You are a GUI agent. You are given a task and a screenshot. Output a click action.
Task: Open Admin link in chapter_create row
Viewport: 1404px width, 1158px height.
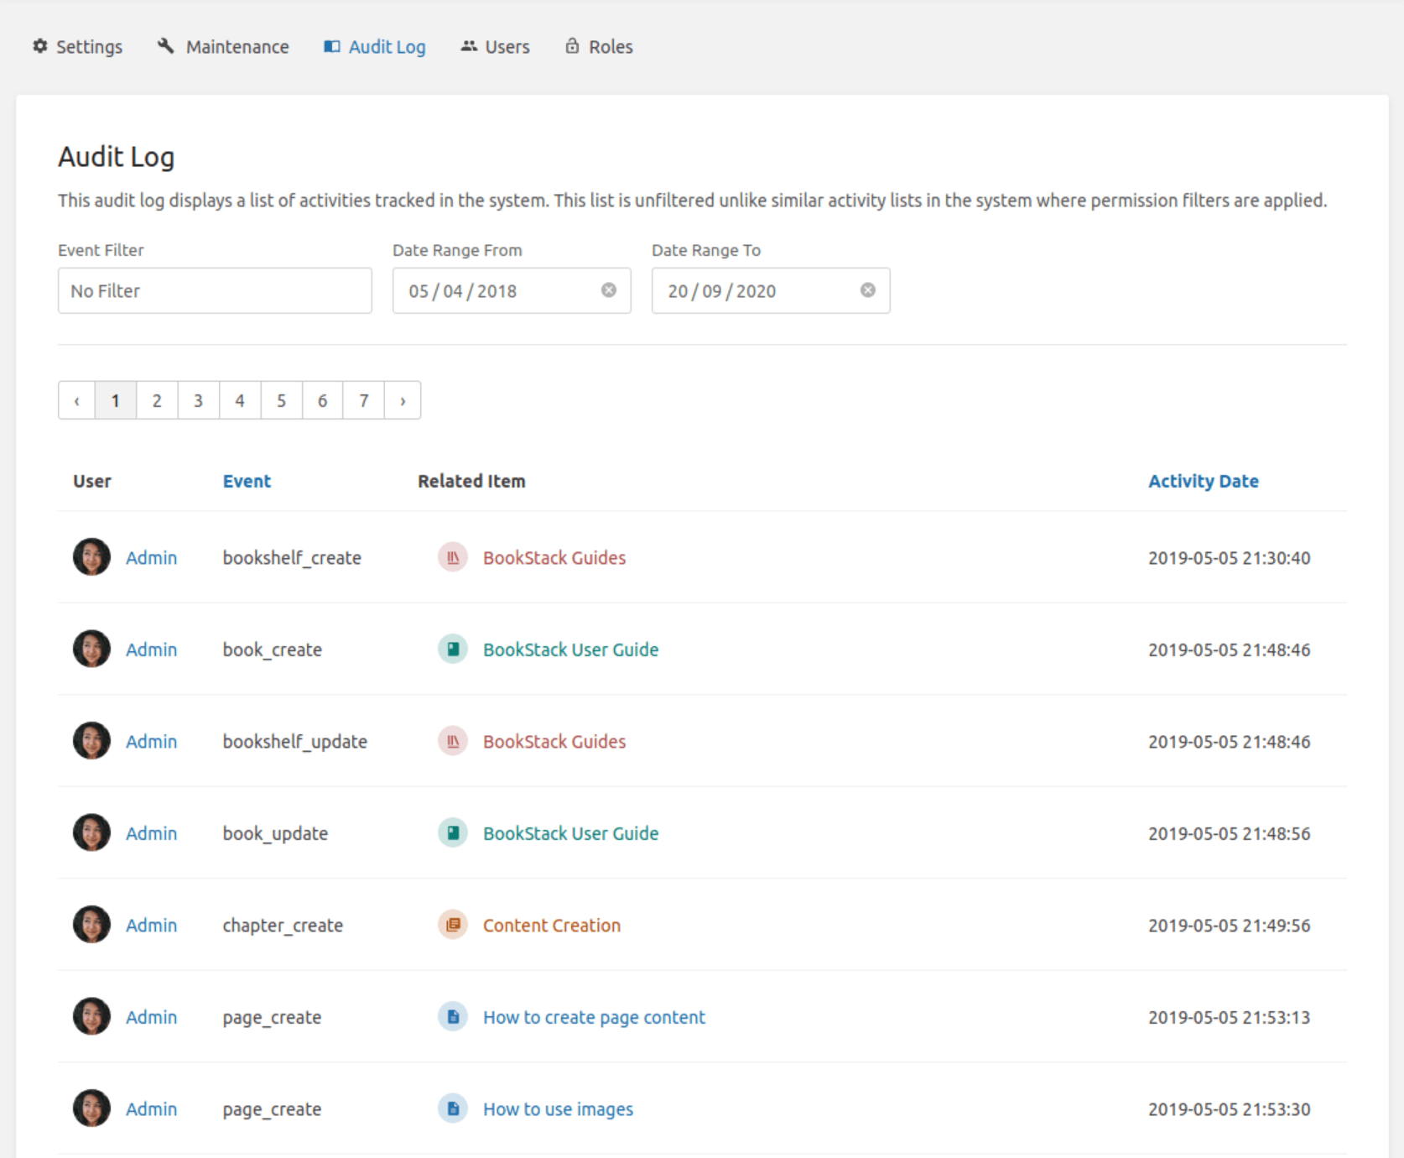pyautogui.click(x=151, y=926)
